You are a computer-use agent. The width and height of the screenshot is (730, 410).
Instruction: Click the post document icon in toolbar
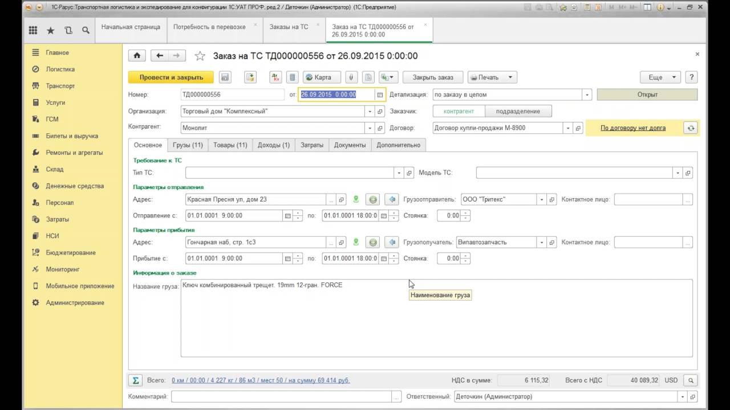click(250, 77)
